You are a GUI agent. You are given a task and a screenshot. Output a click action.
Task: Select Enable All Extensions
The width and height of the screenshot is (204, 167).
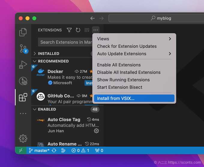pos(134,65)
